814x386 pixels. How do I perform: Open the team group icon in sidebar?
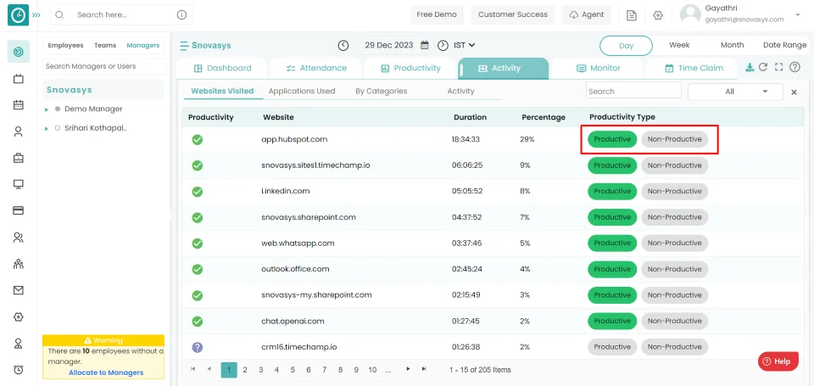pos(18,264)
